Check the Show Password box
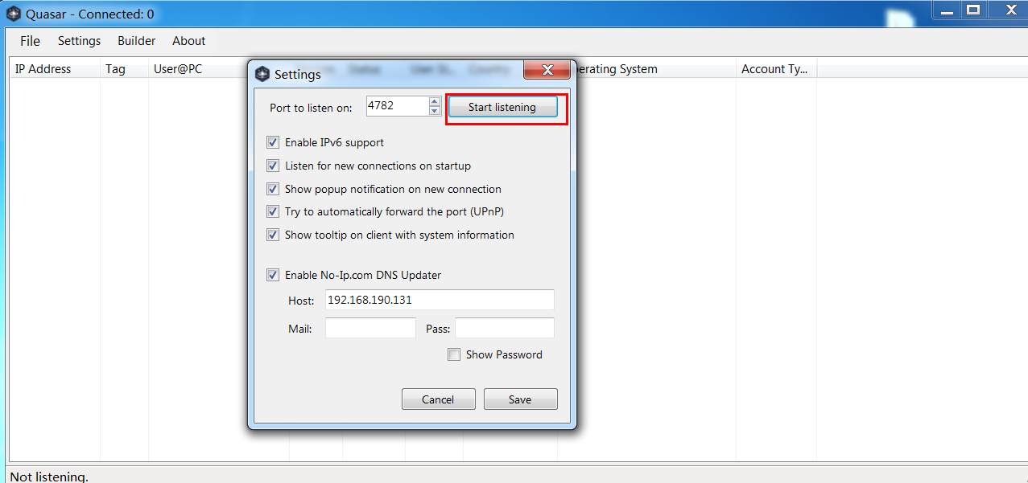 tap(454, 354)
